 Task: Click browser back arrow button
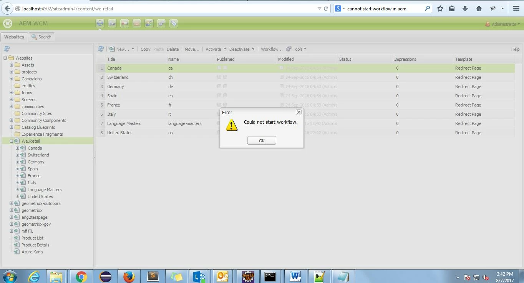7,8
